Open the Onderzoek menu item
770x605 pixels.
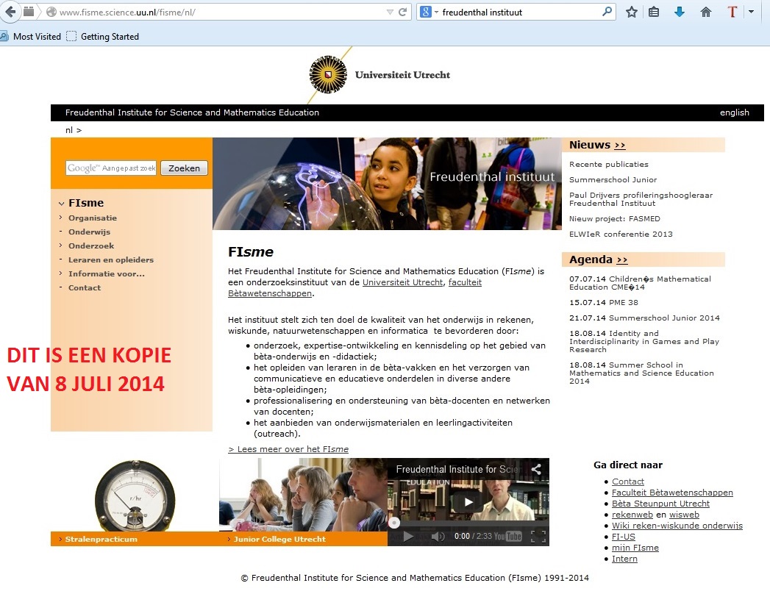91,246
